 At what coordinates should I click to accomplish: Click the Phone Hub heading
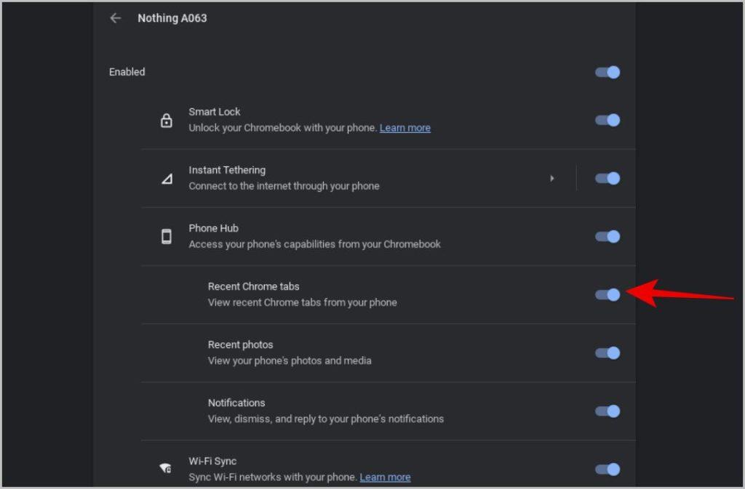213,228
